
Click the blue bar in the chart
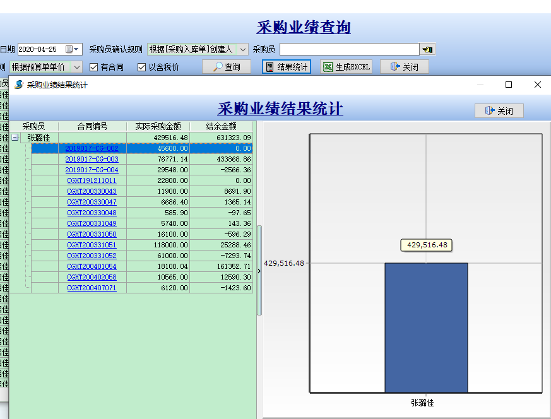[426, 327]
